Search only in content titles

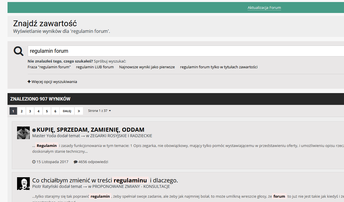pyautogui.click(x=219, y=67)
